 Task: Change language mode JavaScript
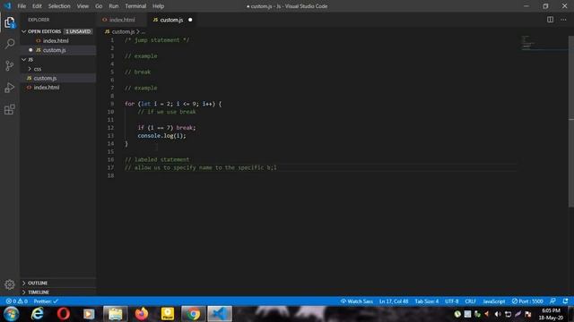pos(494,301)
